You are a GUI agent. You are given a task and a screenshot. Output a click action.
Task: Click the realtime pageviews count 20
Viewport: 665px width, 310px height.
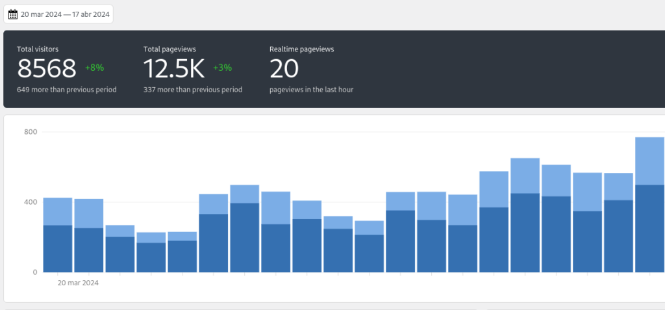click(284, 68)
